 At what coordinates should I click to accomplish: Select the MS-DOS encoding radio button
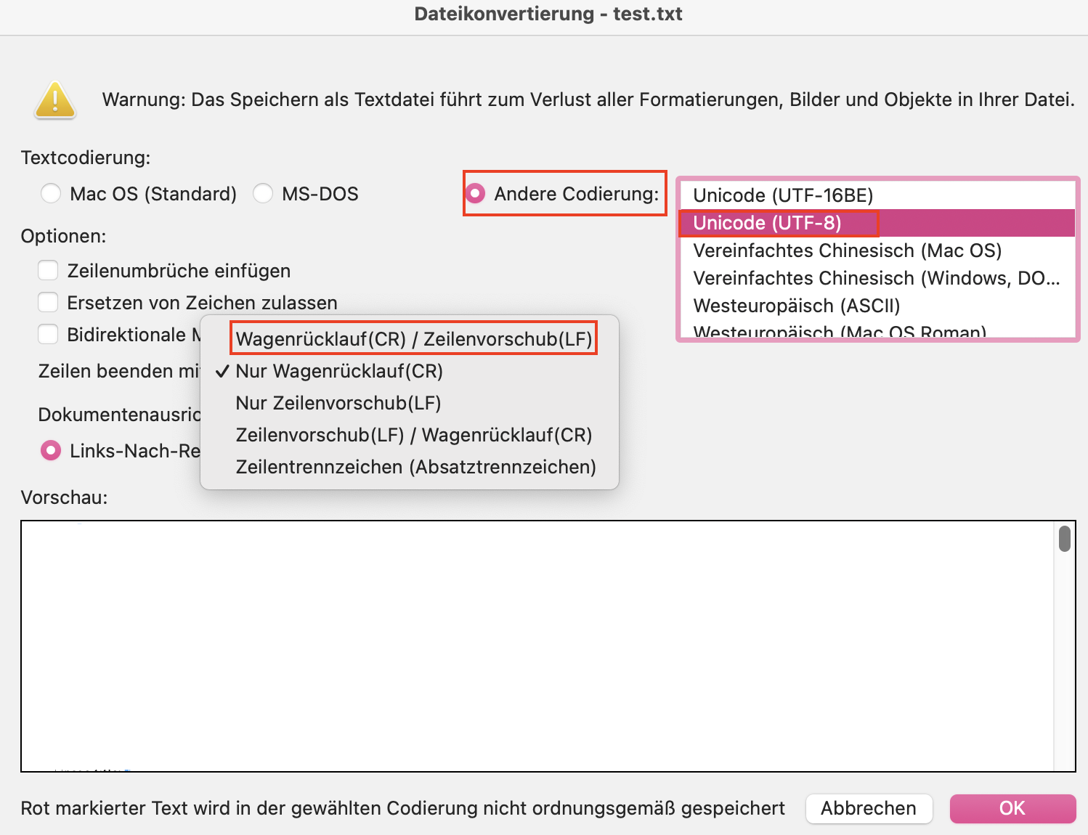(263, 194)
